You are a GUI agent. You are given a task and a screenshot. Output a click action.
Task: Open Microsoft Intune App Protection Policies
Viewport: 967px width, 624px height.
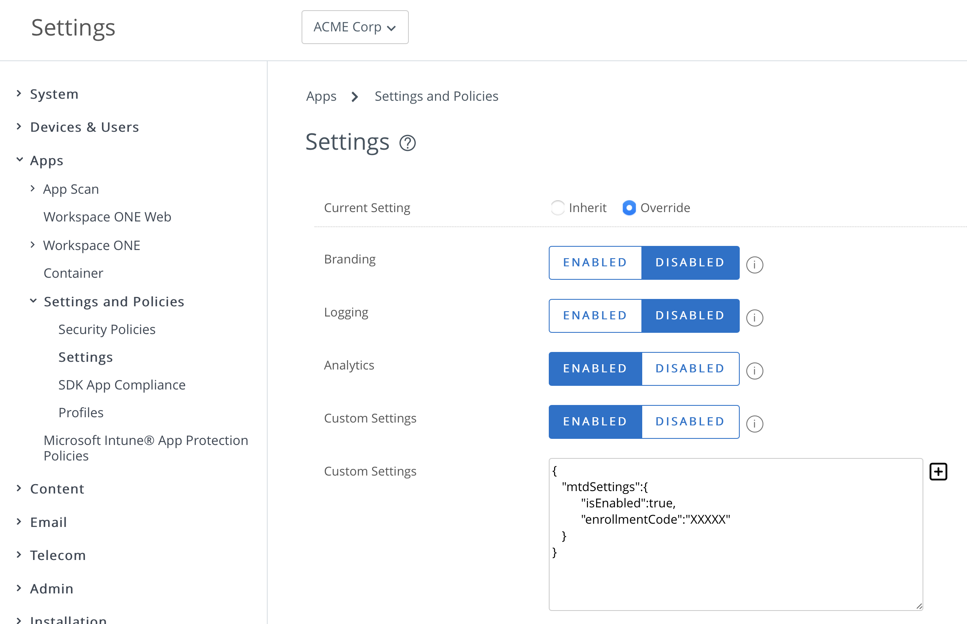coord(145,447)
